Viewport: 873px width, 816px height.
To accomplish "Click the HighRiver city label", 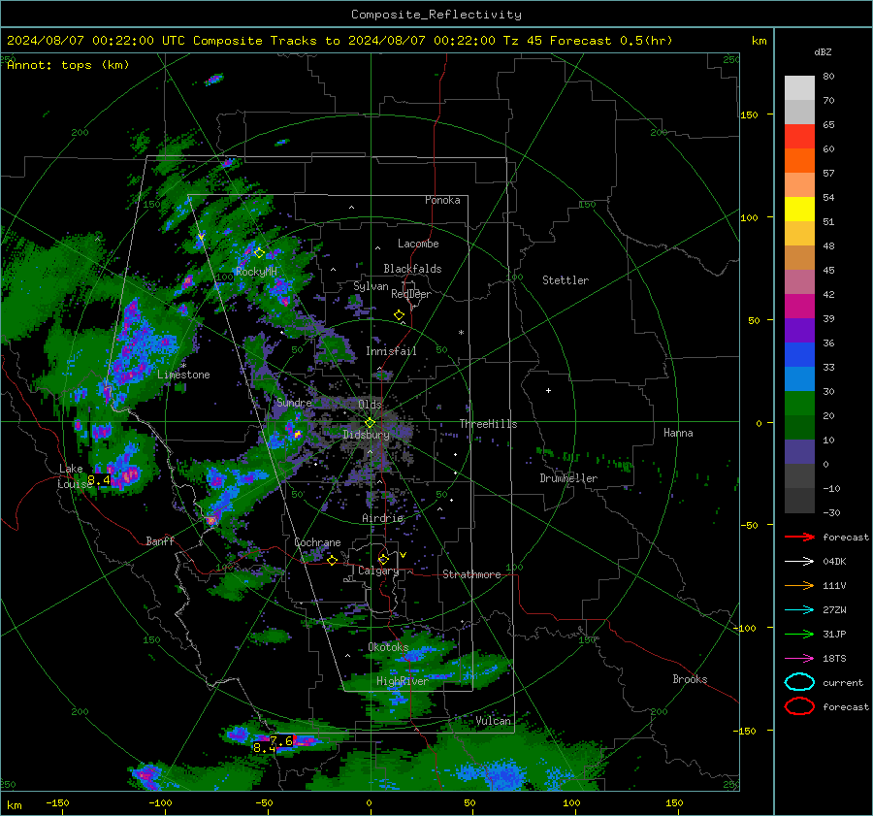I will point(402,681).
